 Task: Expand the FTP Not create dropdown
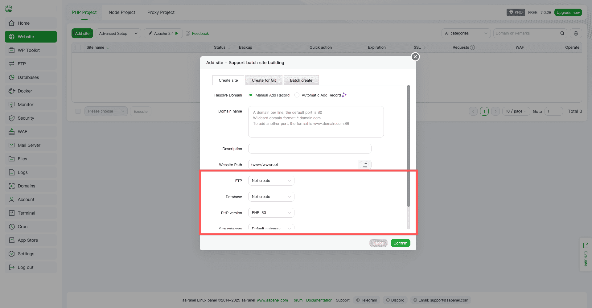tap(271, 181)
